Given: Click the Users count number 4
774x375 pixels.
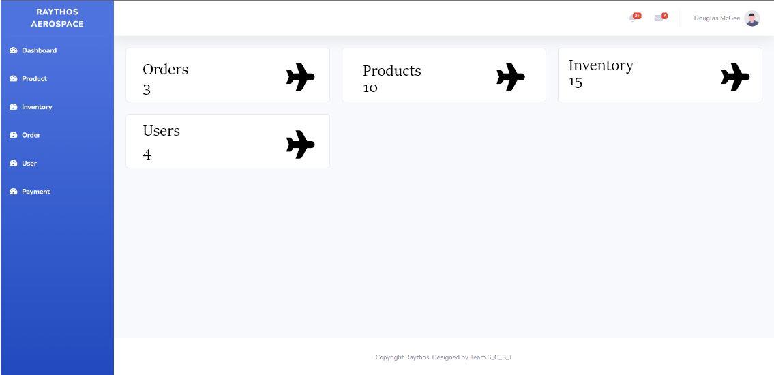Looking at the screenshot, I should 147,155.
